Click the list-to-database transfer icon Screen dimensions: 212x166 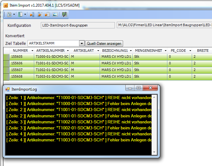coord(40,14)
